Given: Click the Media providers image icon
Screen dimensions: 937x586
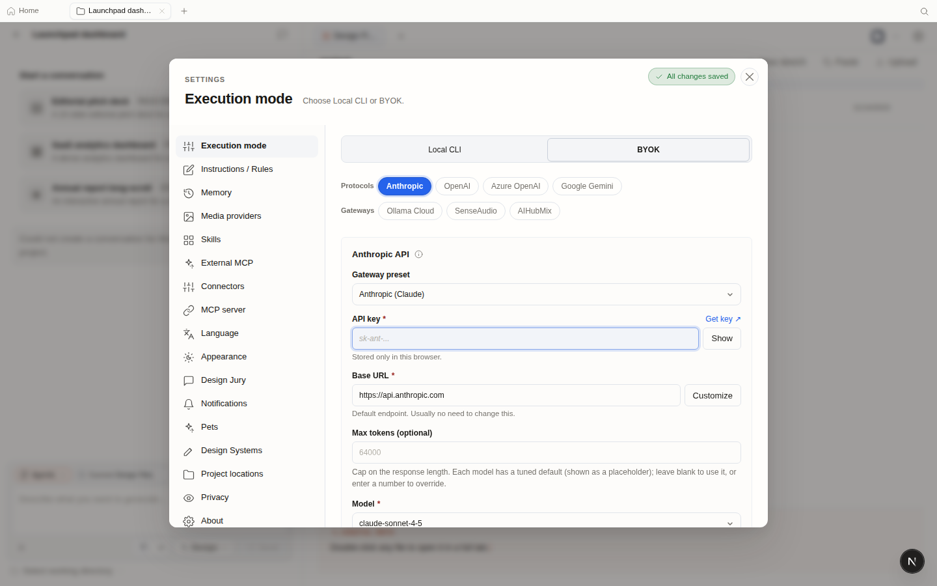Looking at the screenshot, I should [x=189, y=217].
